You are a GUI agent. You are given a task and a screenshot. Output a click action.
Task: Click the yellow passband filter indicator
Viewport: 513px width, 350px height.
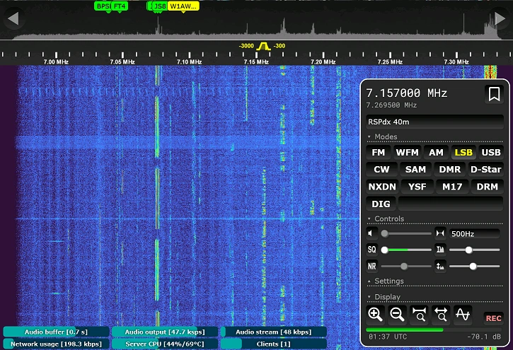263,46
